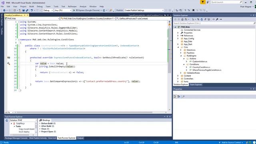Switch to Error List tab
This screenshot has width=256, height=144.
click(52, 138)
